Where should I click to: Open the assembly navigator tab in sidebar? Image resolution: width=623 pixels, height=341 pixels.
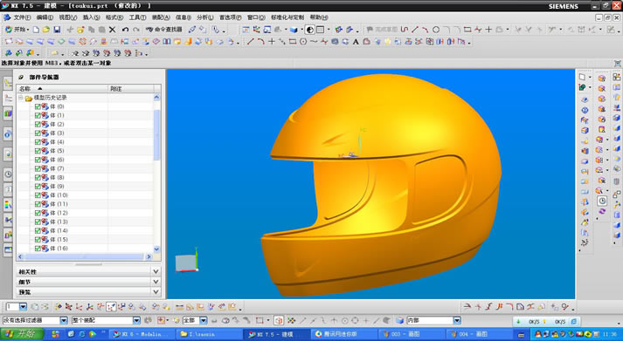pos(8,83)
